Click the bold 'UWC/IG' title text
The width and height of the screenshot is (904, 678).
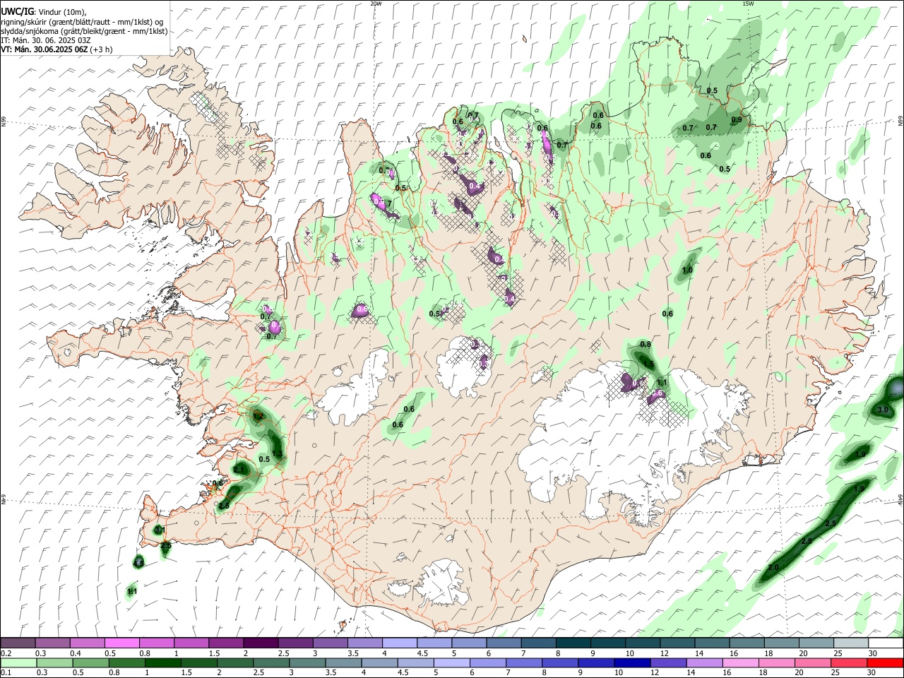(17, 12)
